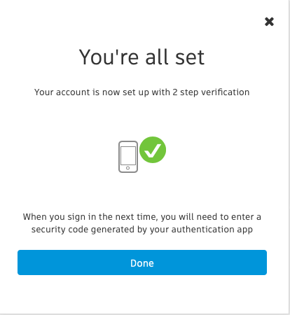
Task: Click the blue Done button
Action: pos(142,262)
